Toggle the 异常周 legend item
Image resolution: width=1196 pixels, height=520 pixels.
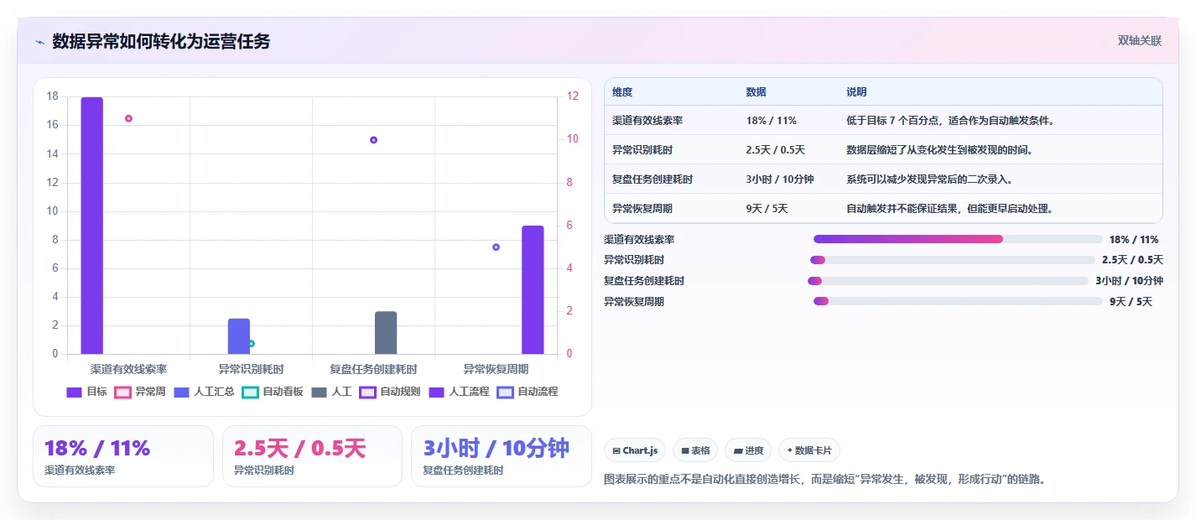[x=140, y=392]
